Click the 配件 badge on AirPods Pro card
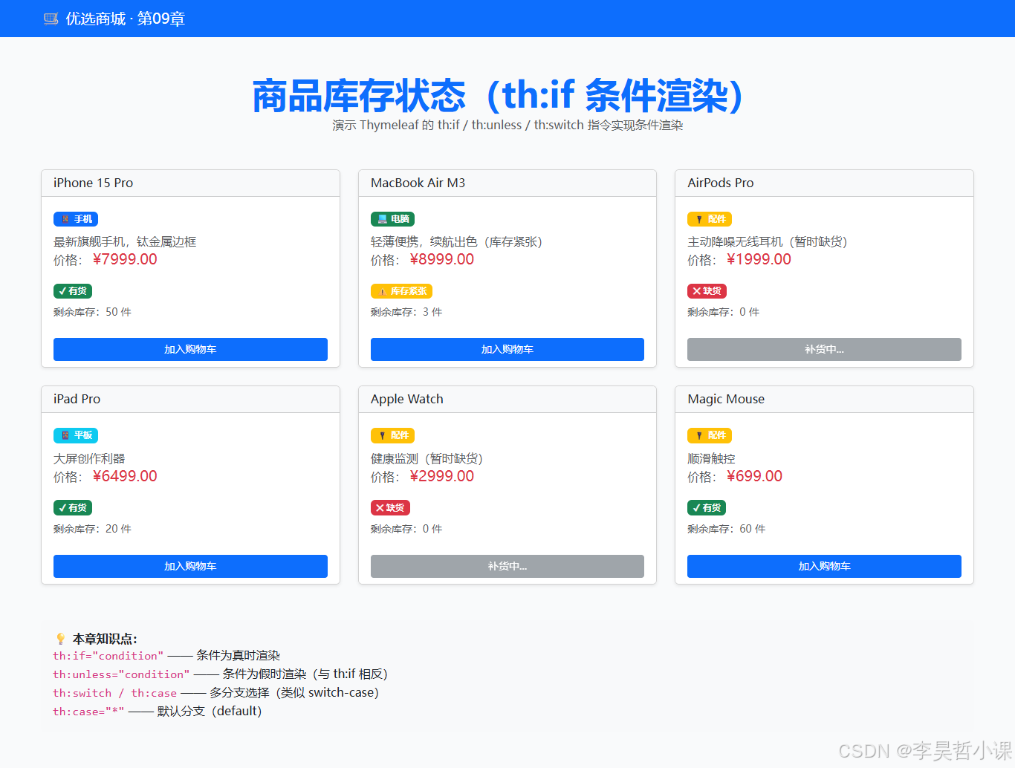 [x=710, y=219]
